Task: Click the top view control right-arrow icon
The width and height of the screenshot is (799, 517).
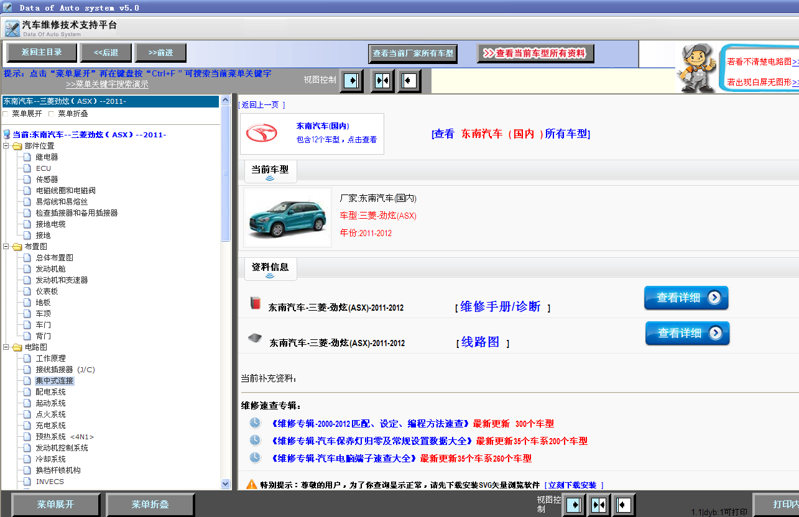Action: (352, 81)
